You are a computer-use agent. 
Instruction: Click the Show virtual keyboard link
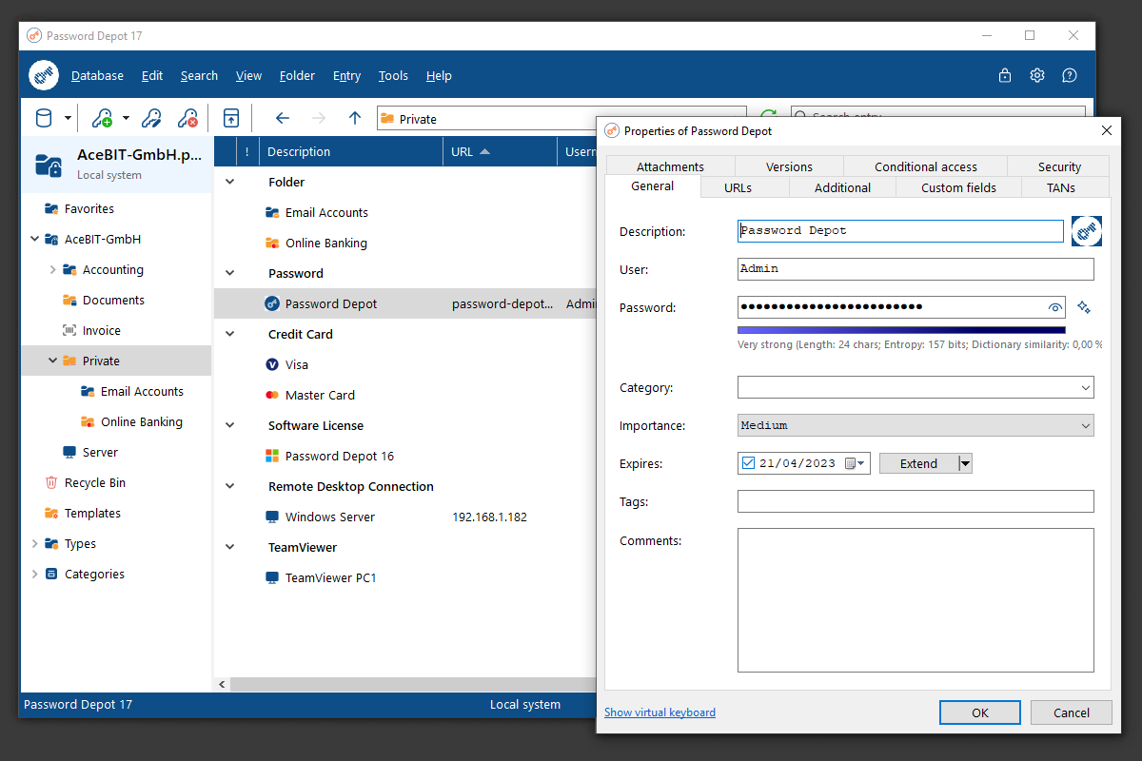[x=660, y=712]
